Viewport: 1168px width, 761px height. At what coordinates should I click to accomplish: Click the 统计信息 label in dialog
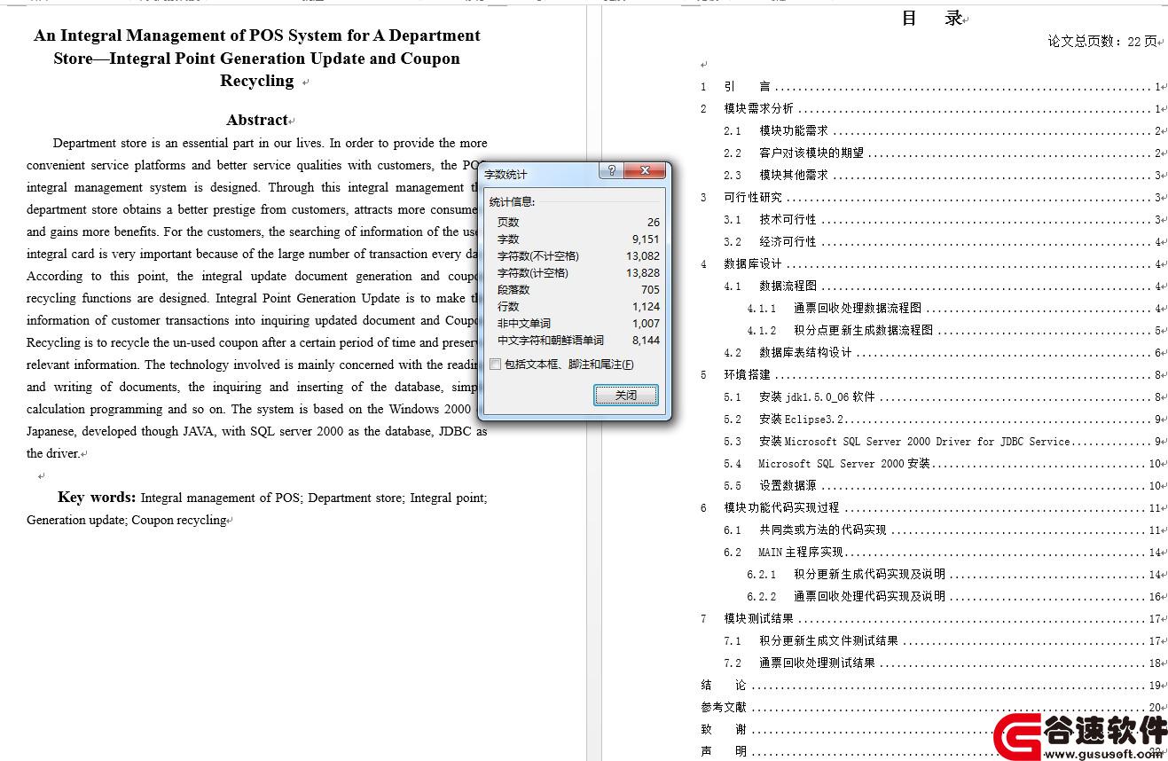click(513, 202)
